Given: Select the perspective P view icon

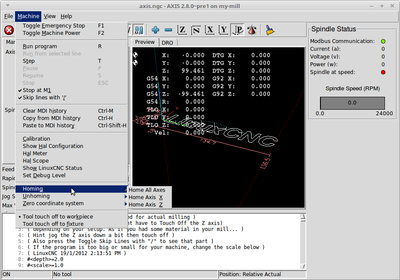Looking at the screenshot, I should point(237,30).
